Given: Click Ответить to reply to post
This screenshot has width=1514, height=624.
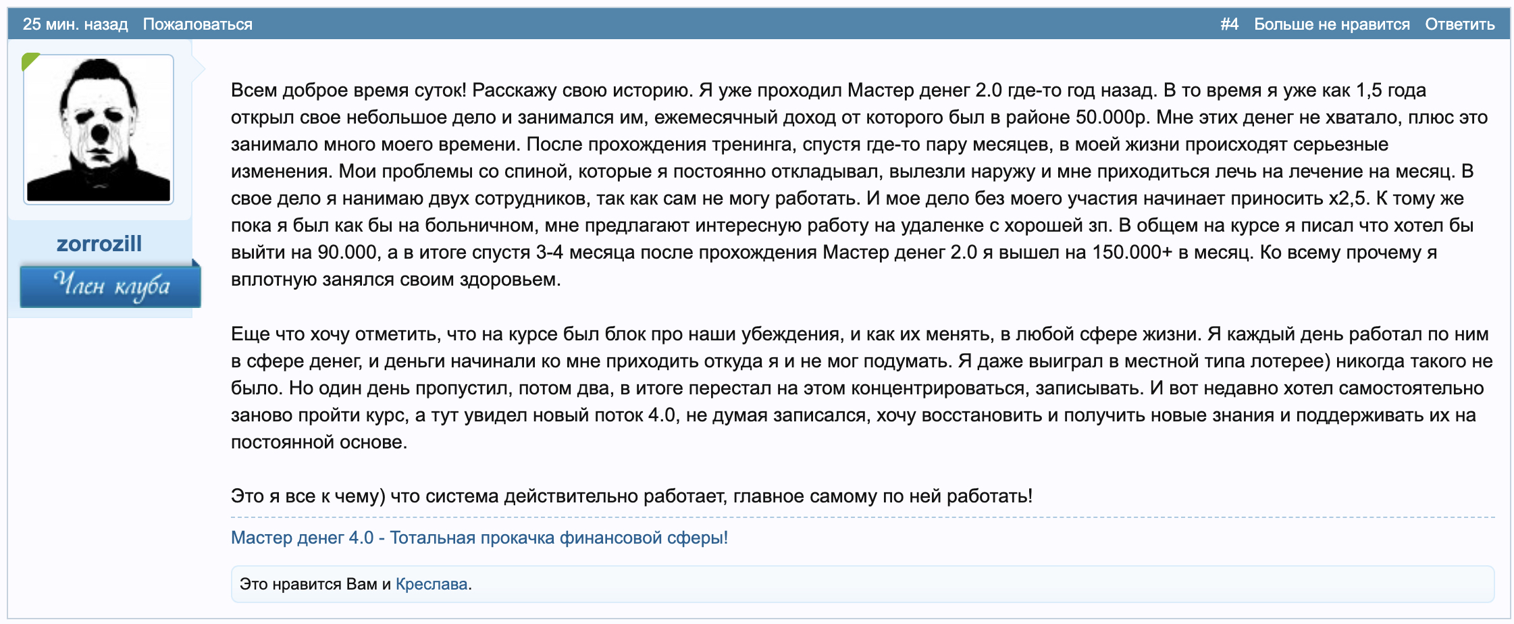Looking at the screenshot, I should [1459, 24].
